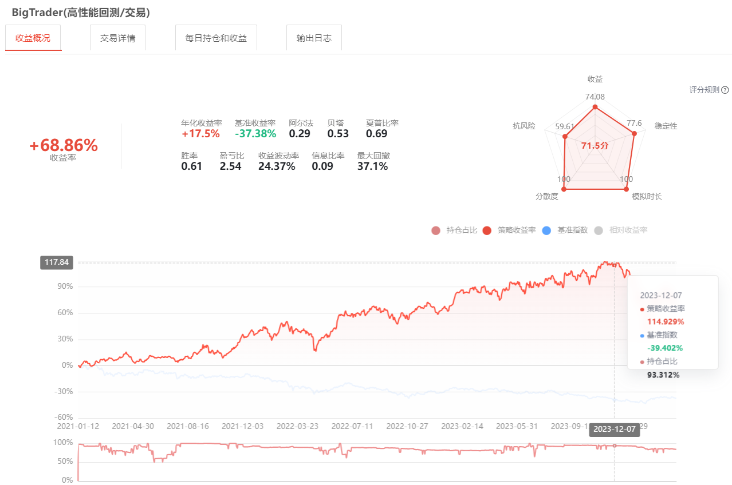The image size is (732, 485).
Task: Click the +68.86% 收益率 figure
Action: tap(64, 146)
